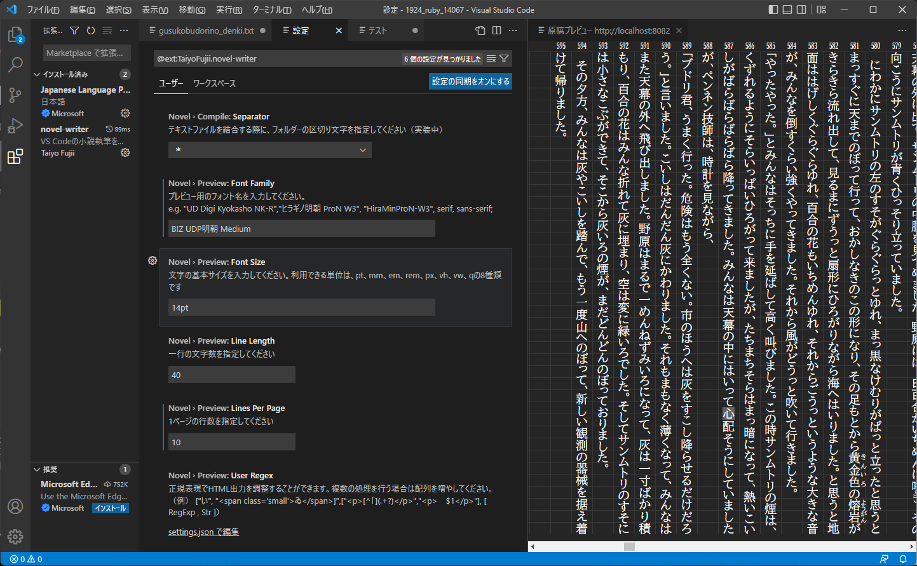Image resolution: width=917 pixels, height=566 pixels.
Task: Open the ヘルプ menu
Action: coord(316,10)
